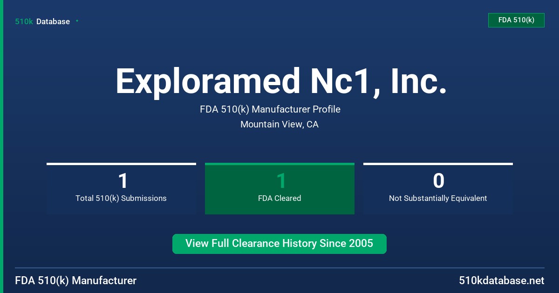Click the 510kdatabase.net footer text

click(x=501, y=280)
